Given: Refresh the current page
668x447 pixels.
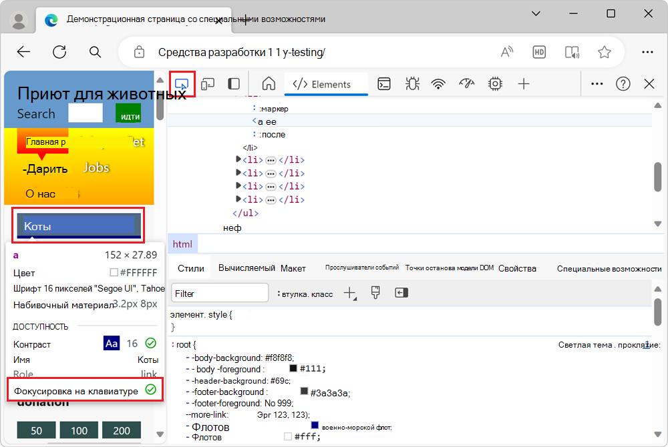Looking at the screenshot, I should click(x=59, y=52).
